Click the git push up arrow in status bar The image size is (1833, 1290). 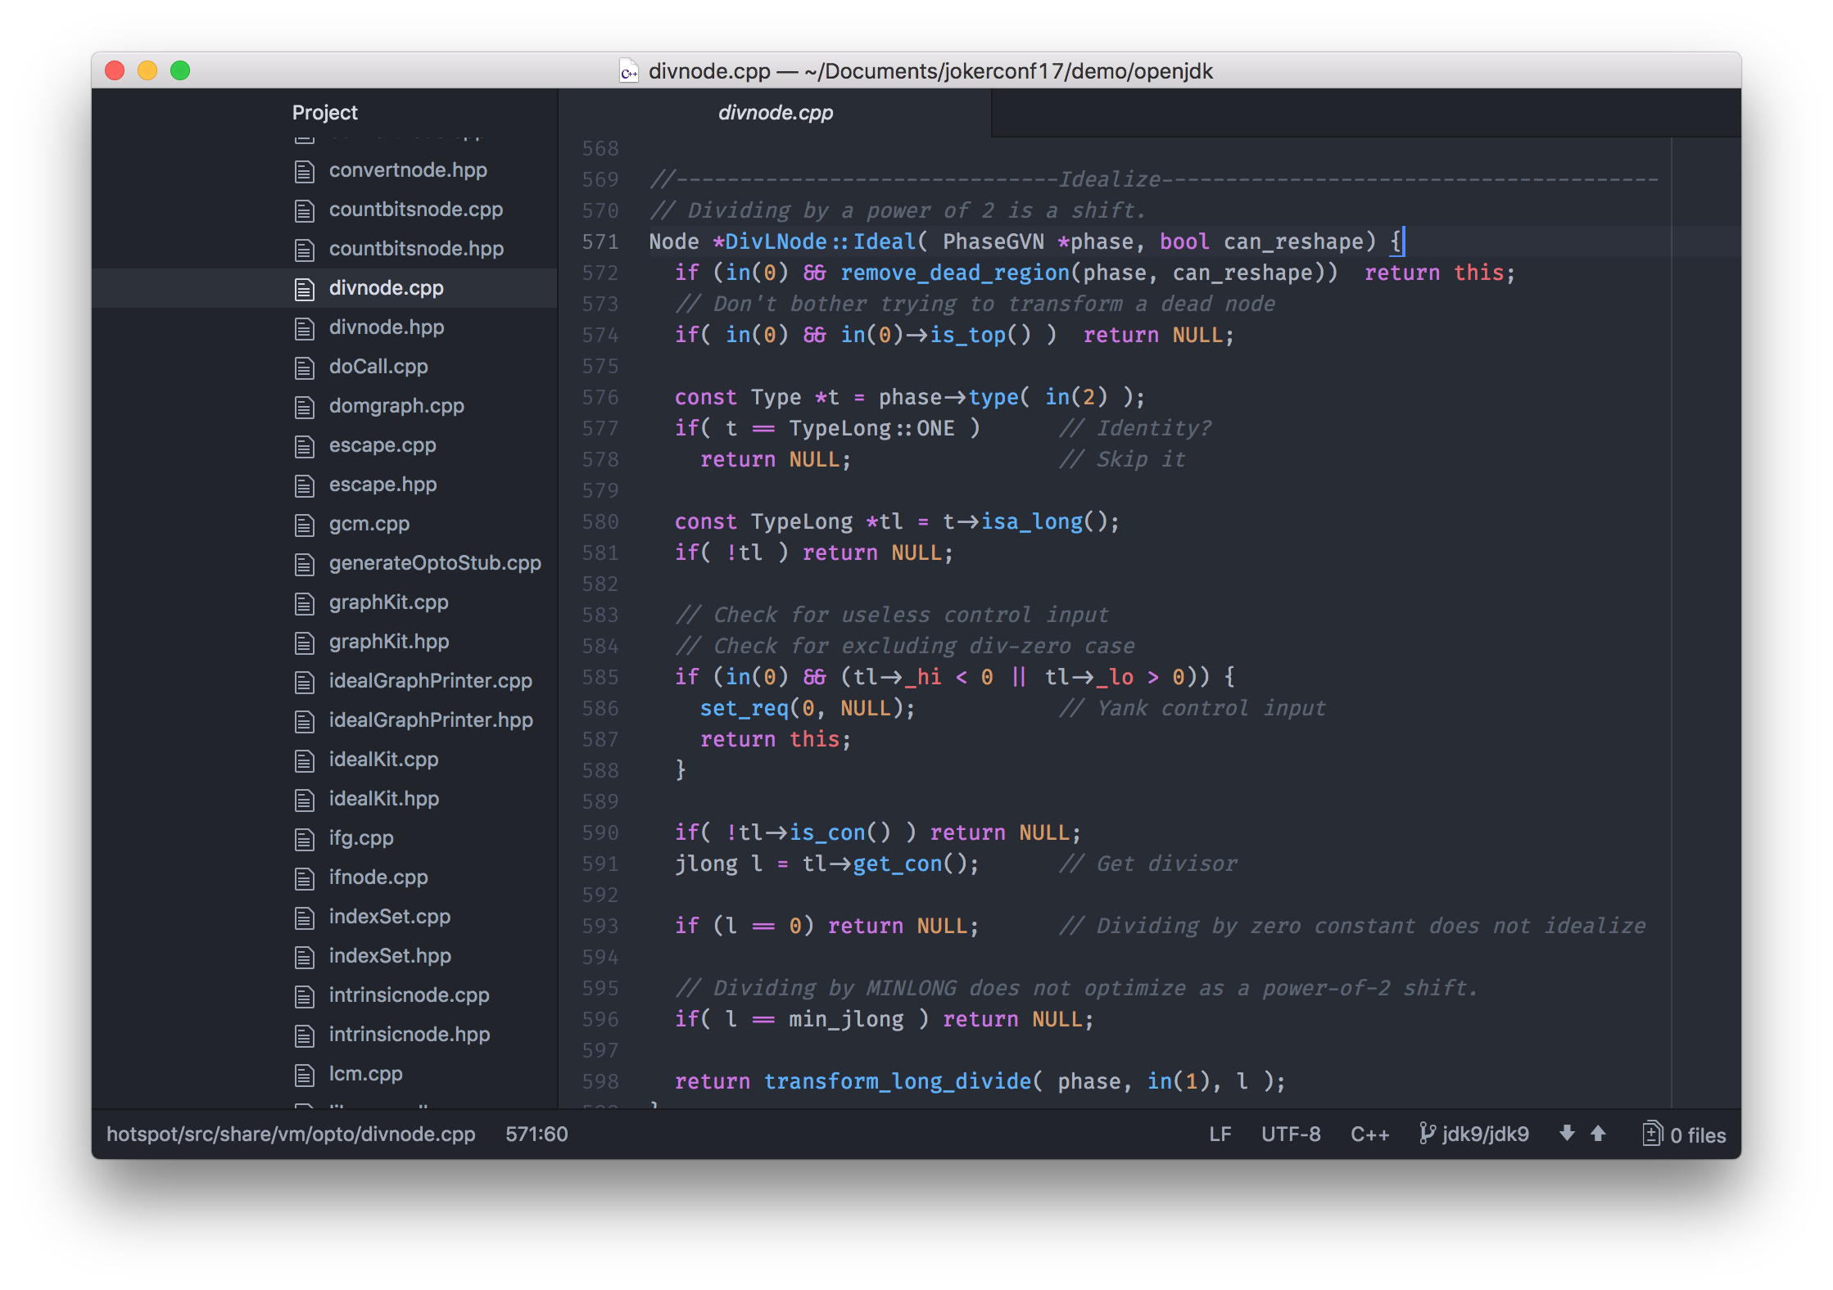point(1598,1134)
